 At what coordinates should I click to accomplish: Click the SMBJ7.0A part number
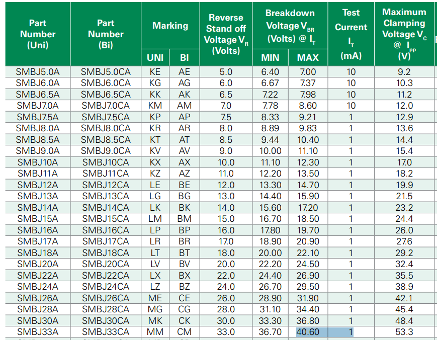click(x=38, y=106)
